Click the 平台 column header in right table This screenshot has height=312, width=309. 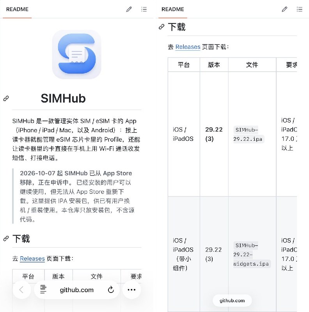pyautogui.click(x=184, y=65)
